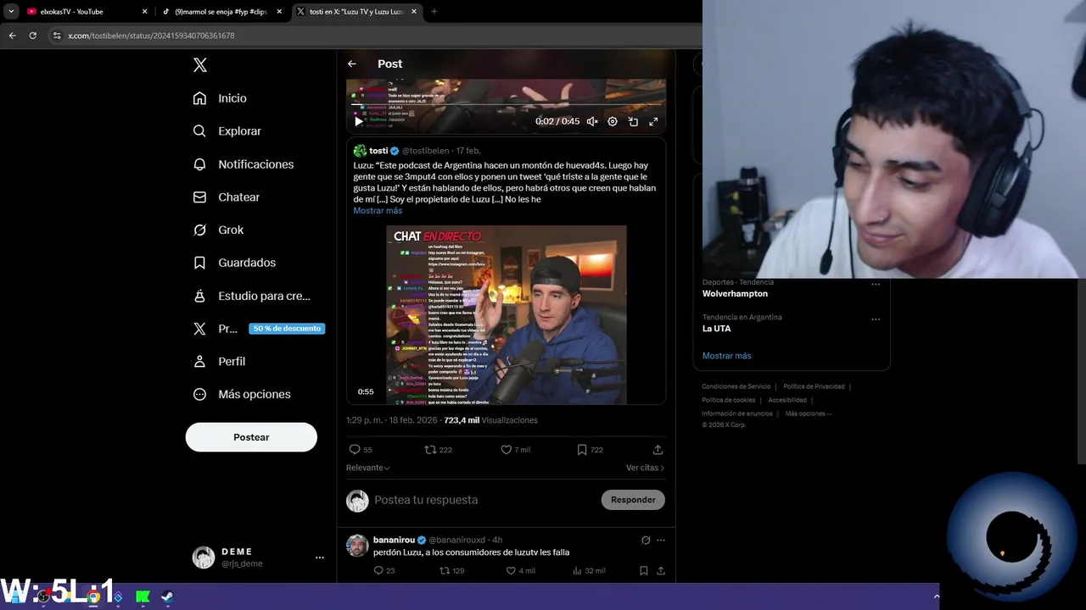Image resolution: width=1086 pixels, height=610 pixels.
Task: Open the quoted video thumbnail with CHAT EN DIRECTO
Action: [x=507, y=314]
